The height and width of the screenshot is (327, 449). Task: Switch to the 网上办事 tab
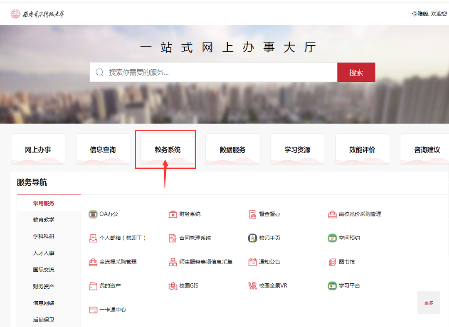tap(38, 150)
